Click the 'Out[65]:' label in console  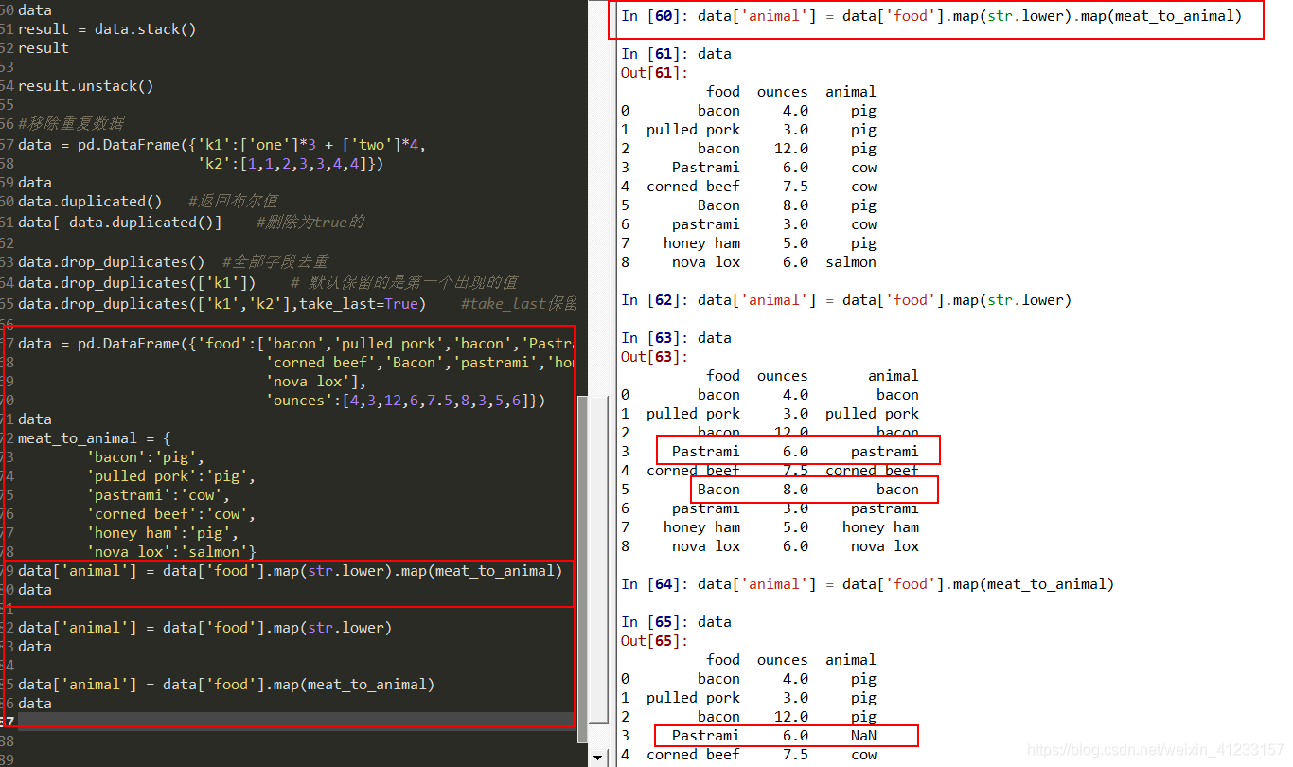(x=655, y=640)
